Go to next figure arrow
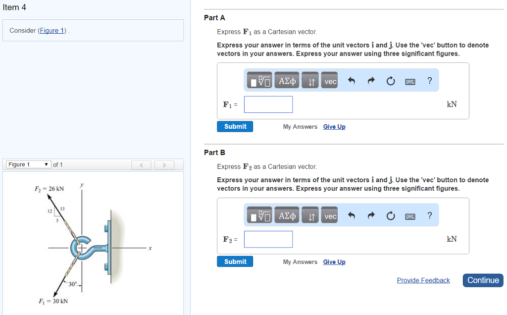Image resolution: width=507 pixels, height=315 pixels. coord(164,165)
